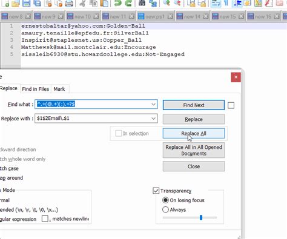This screenshot has height=239, width=287.
Task: Toggle synchronized horizontal scrolling icon
Action: point(202,3)
